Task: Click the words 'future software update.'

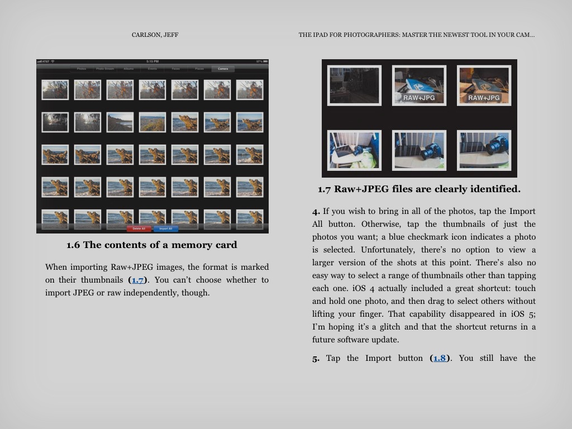Action: tap(356, 340)
